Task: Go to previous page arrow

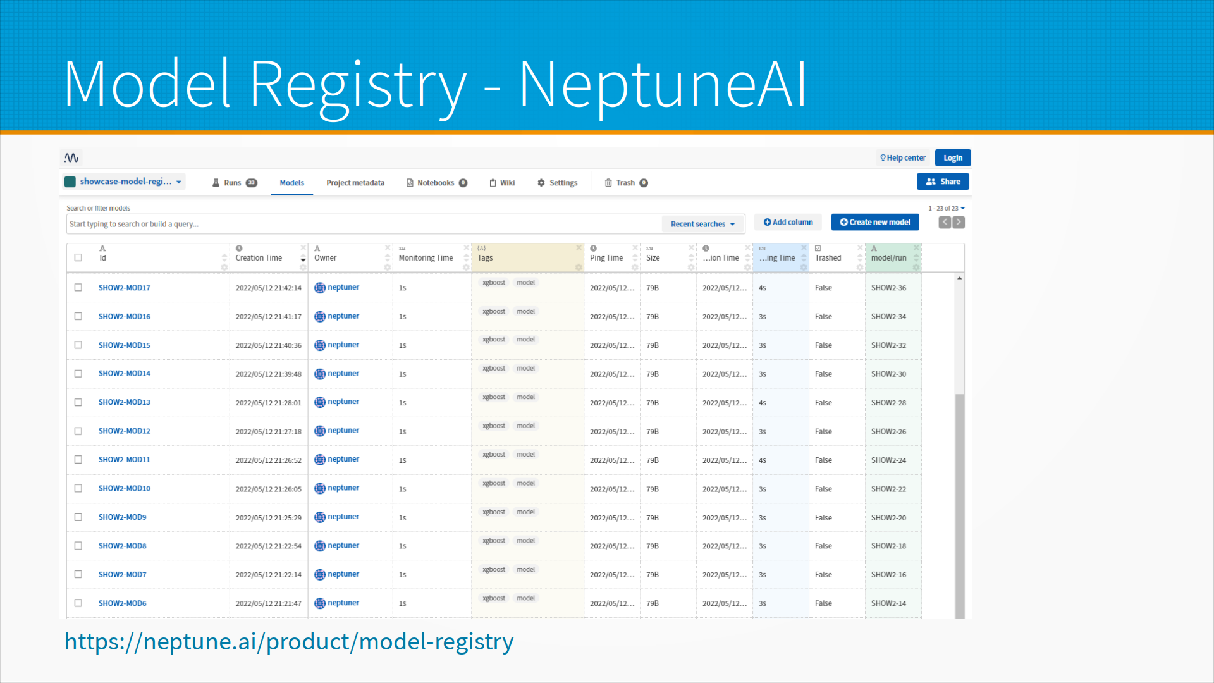Action: [x=945, y=222]
